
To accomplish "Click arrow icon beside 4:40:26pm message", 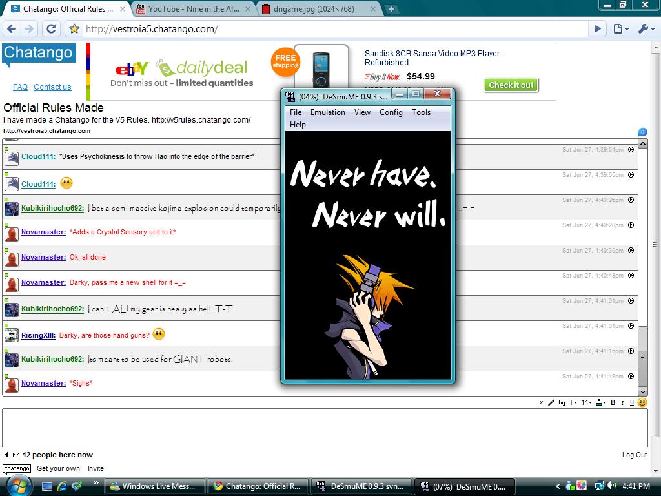I will 631,200.
